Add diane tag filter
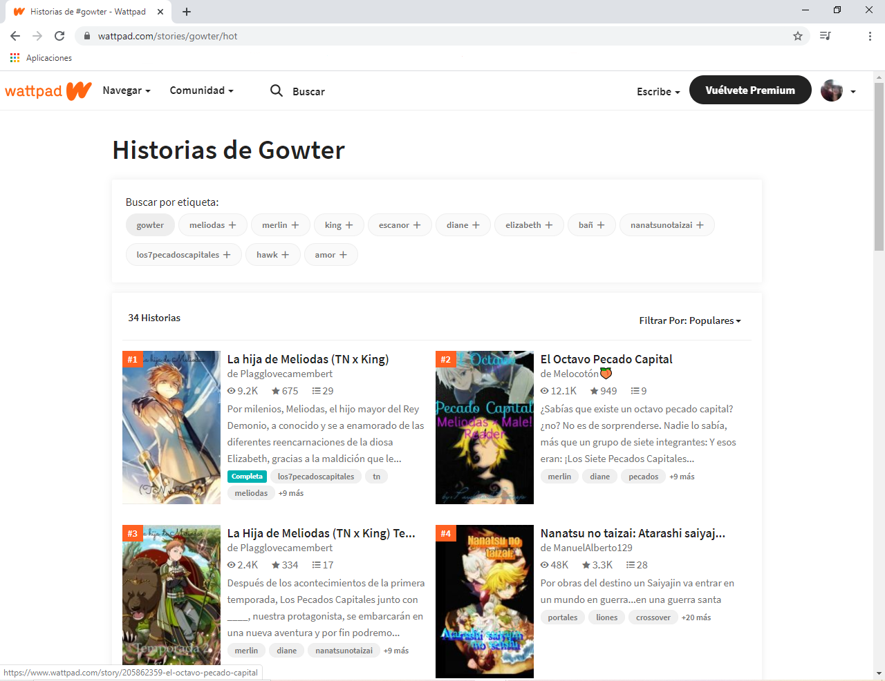 click(463, 225)
